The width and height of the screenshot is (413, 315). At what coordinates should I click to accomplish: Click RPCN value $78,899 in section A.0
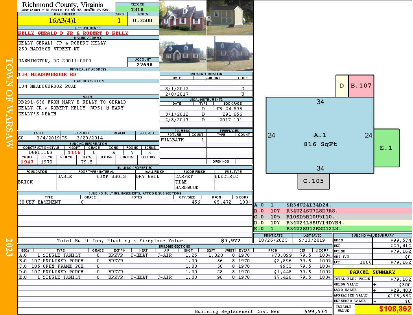tap(283, 255)
